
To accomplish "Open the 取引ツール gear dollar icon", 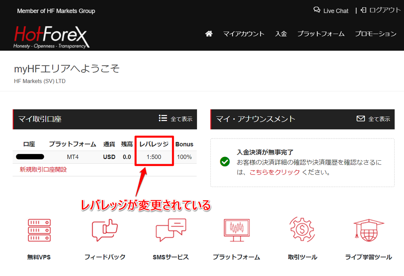I will [302, 230].
